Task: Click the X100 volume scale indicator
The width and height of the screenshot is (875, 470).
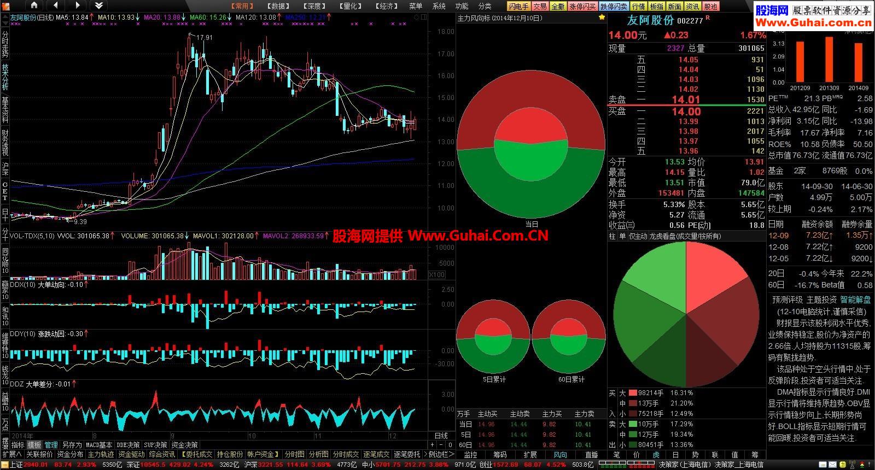Action: (x=436, y=275)
